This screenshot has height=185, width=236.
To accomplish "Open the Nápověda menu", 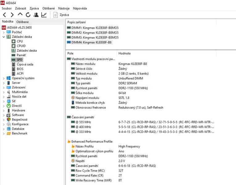I will [x=80, y=8].
